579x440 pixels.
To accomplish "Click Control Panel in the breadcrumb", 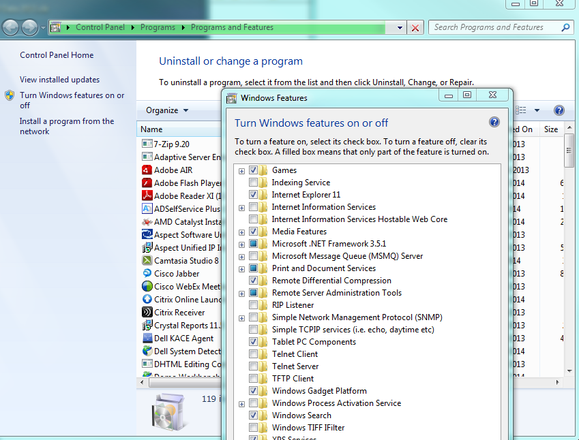I will click(x=100, y=27).
